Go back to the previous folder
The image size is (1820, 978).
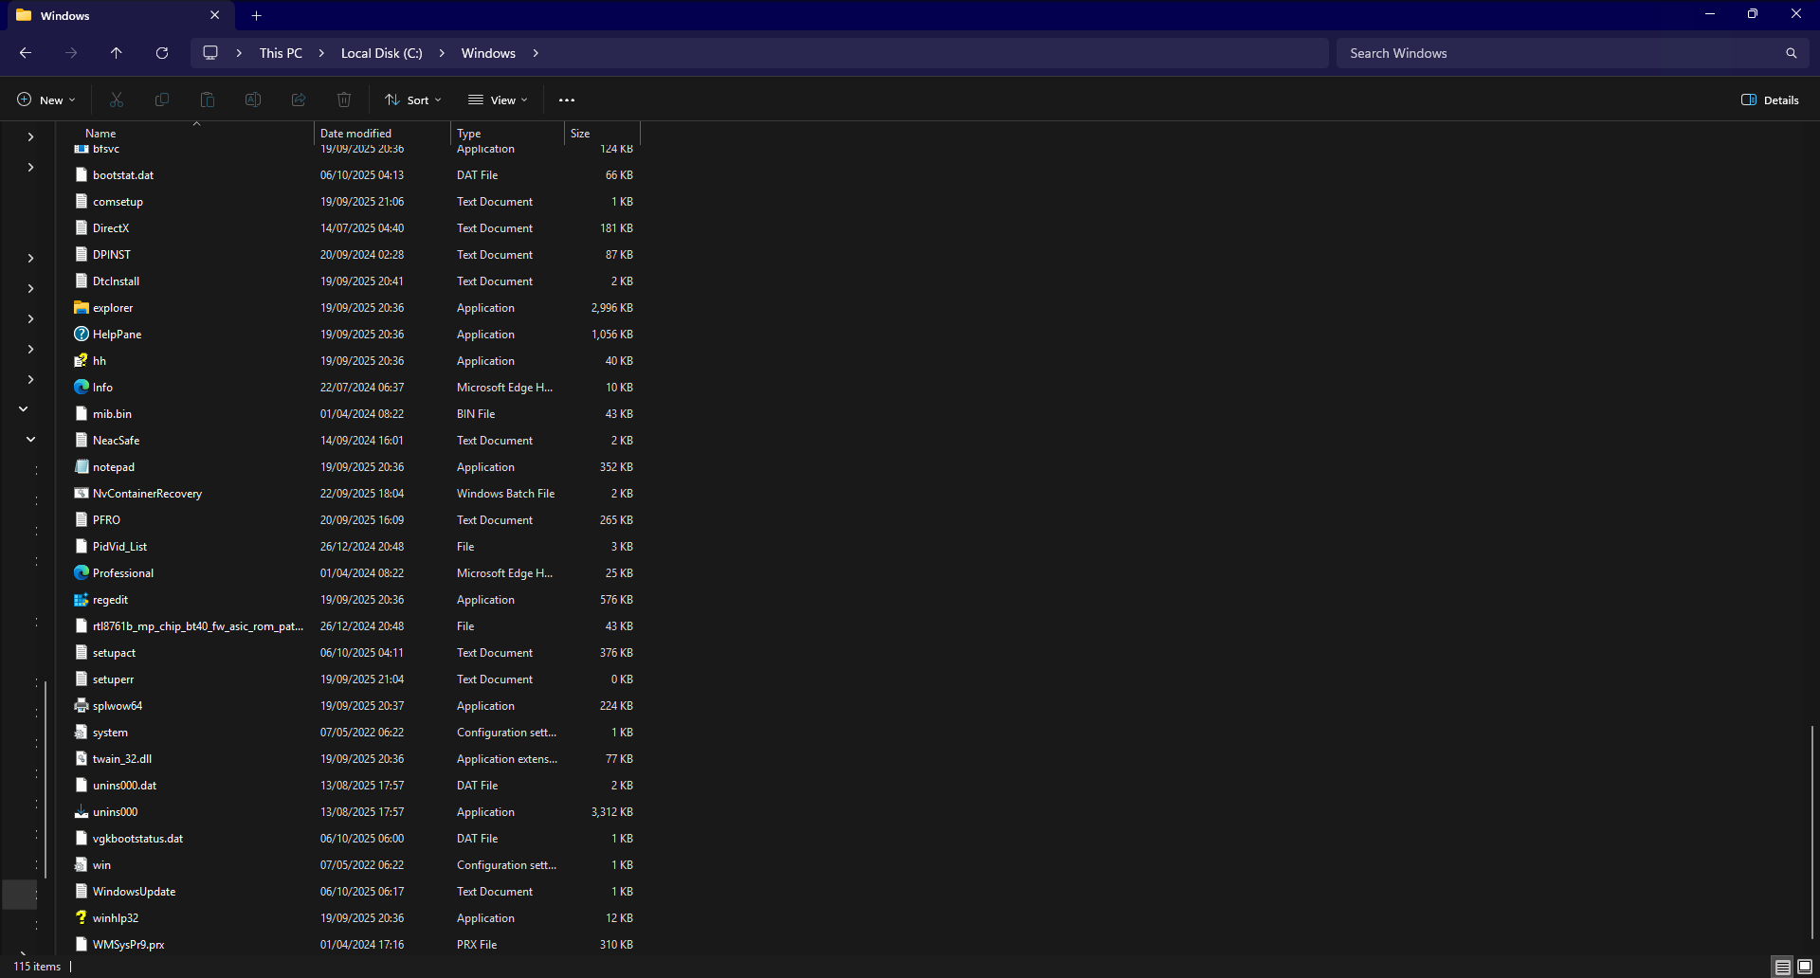(26, 53)
